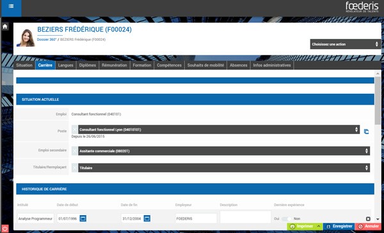
Task: Open the Poste details icon beside dropdown
Action: (x=366, y=132)
